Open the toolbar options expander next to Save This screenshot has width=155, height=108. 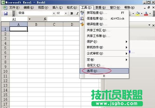click(14, 13)
